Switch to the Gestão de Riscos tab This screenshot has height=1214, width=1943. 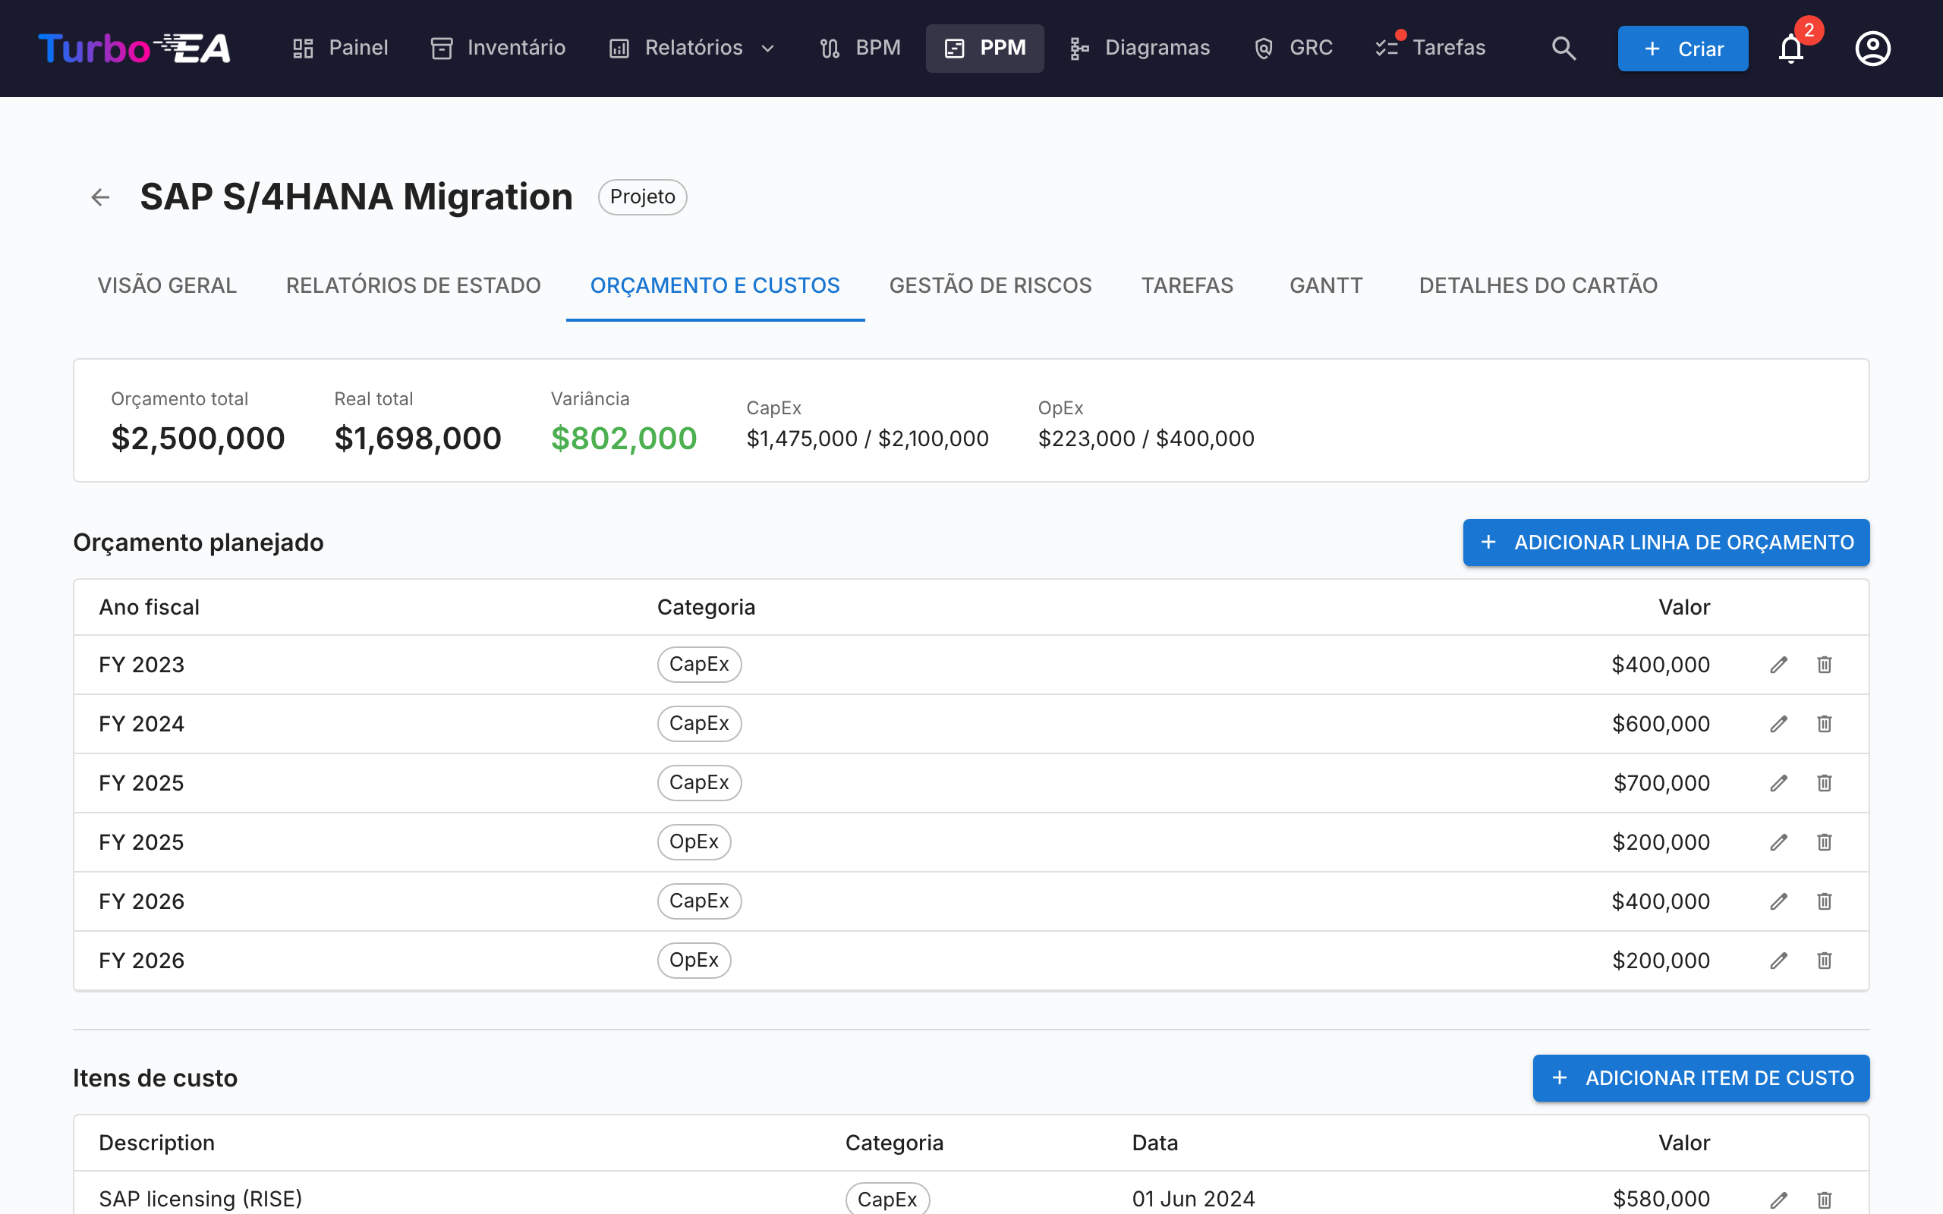point(990,286)
